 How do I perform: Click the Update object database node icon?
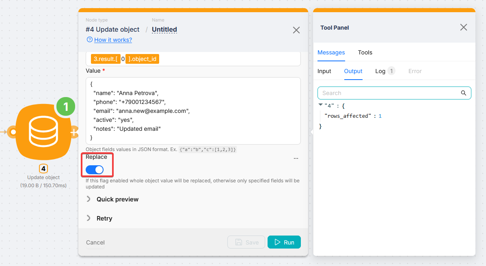[43, 132]
